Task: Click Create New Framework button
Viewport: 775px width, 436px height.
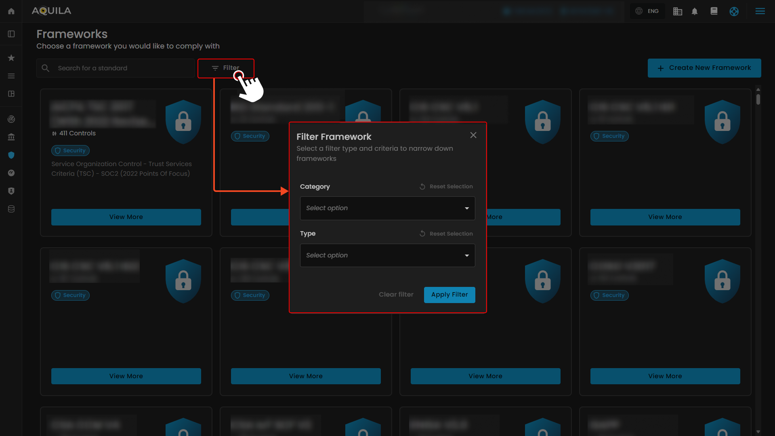Action: [x=704, y=68]
